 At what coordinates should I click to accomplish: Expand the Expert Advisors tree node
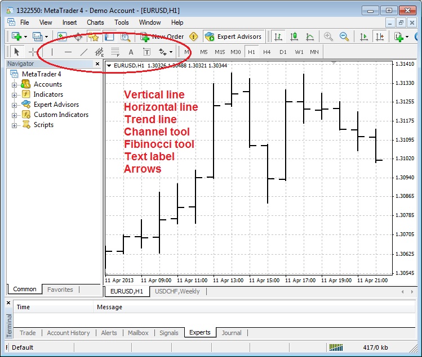[14, 105]
